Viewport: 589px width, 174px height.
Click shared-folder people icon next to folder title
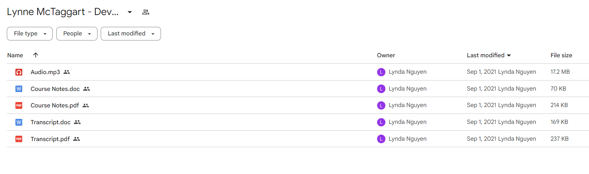pyautogui.click(x=146, y=12)
